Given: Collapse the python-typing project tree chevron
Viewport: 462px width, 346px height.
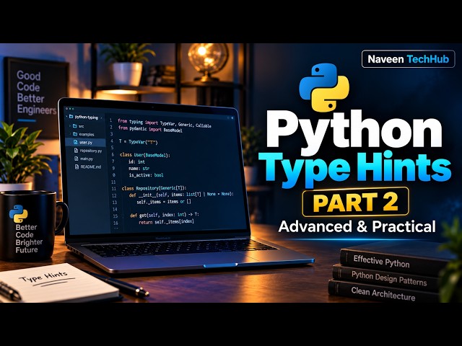Looking at the screenshot, I should point(66,117).
